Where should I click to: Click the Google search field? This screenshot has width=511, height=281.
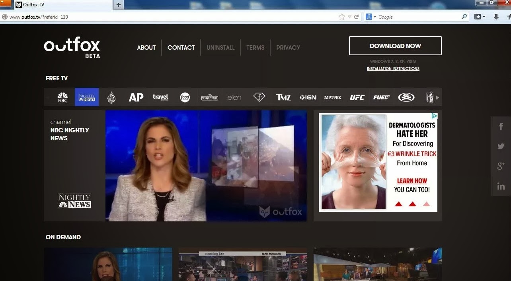(418, 17)
